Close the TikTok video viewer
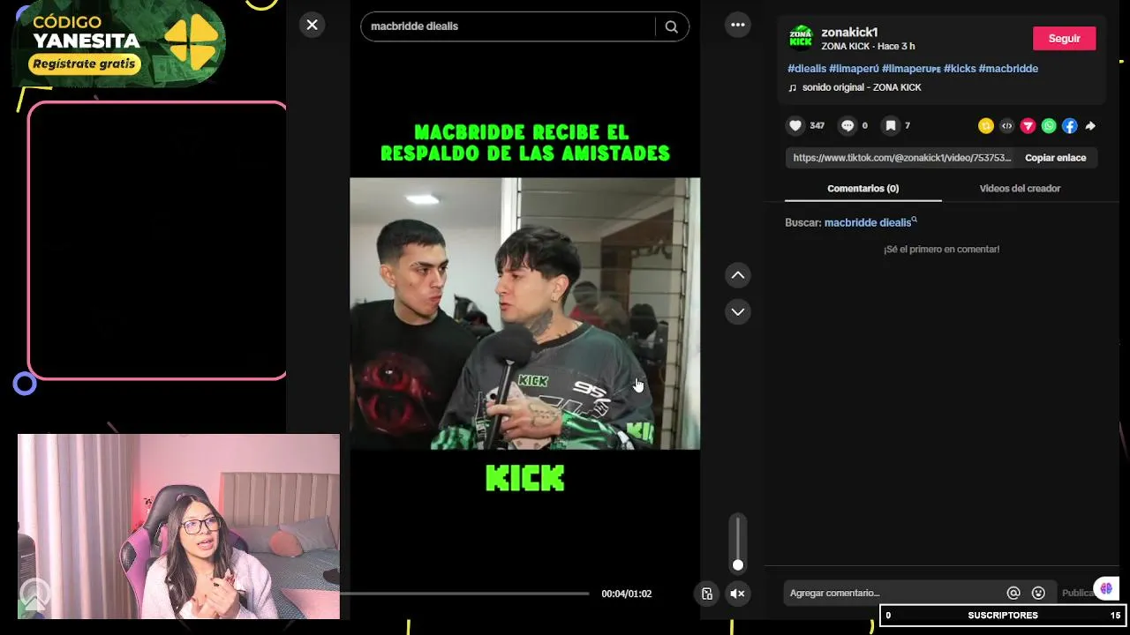1130x635 pixels. point(312,25)
